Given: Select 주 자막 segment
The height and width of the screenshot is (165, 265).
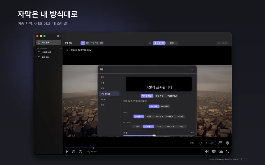Looking at the screenshot, I should coord(154,106).
